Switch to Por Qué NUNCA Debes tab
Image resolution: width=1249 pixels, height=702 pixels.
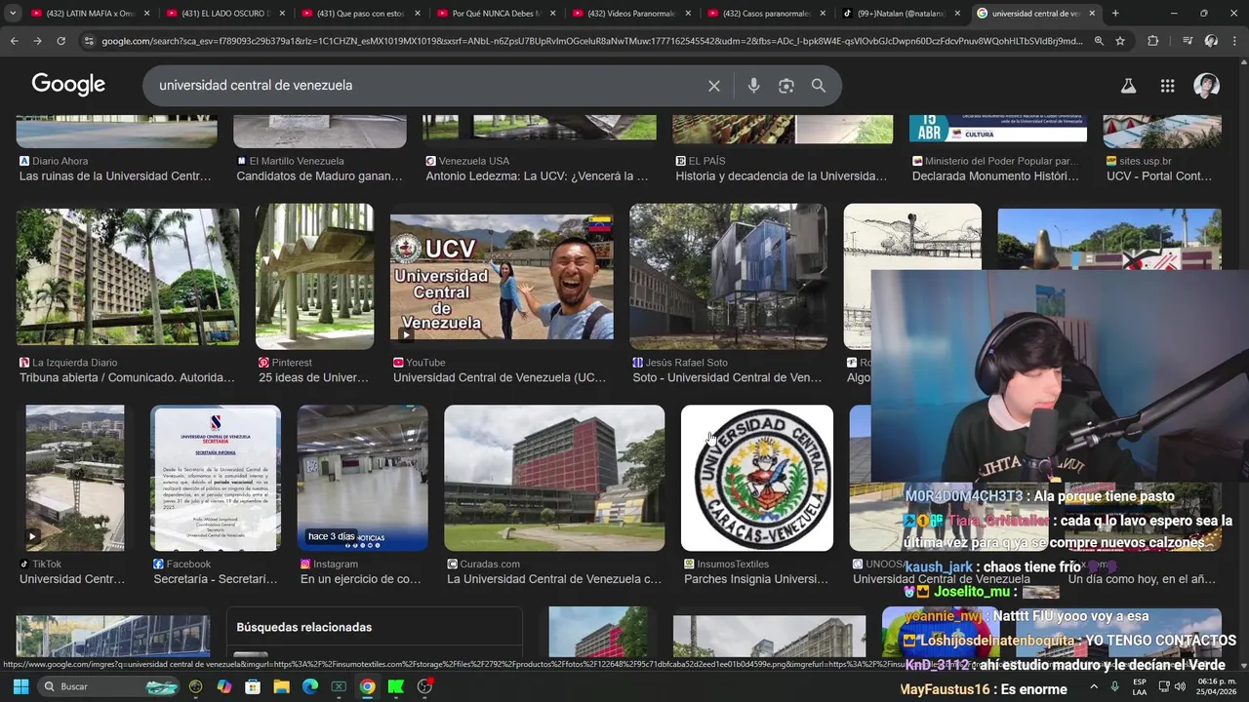pos(494,14)
